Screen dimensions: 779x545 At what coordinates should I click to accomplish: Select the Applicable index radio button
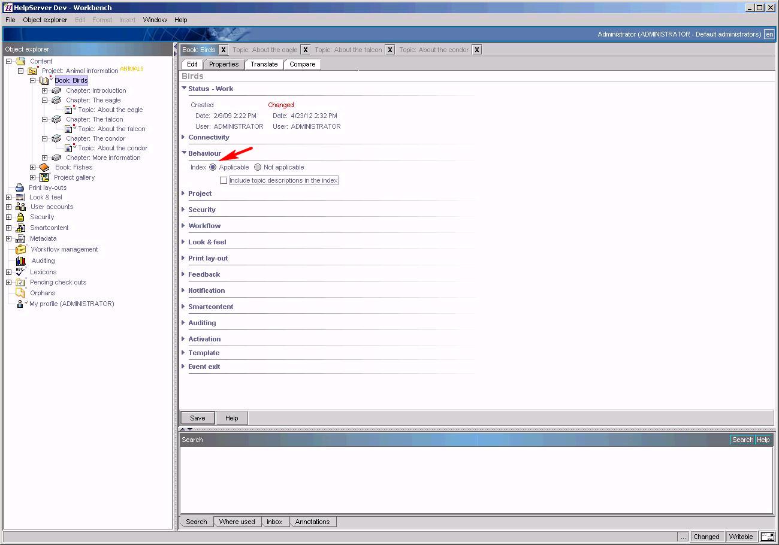[x=213, y=167]
